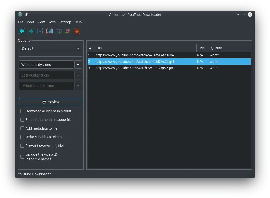Enable Write subtitles to video
This screenshot has height=198, width=270.
point(22,137)
